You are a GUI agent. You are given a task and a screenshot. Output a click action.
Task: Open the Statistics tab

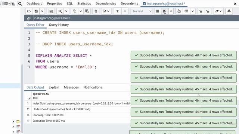click(84, 3)
